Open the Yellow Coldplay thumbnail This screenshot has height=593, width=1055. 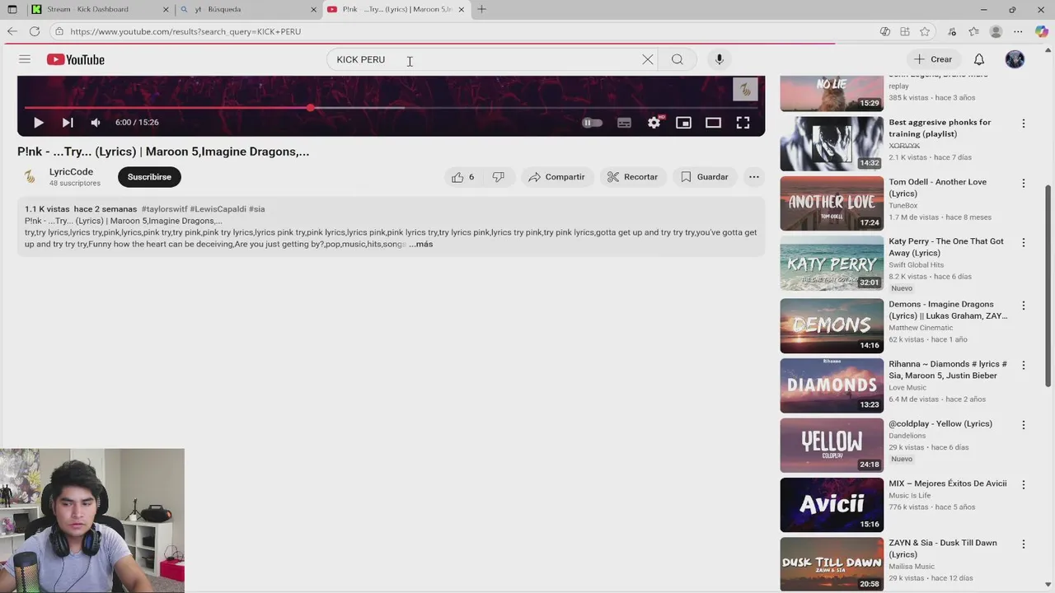point(832,445)
